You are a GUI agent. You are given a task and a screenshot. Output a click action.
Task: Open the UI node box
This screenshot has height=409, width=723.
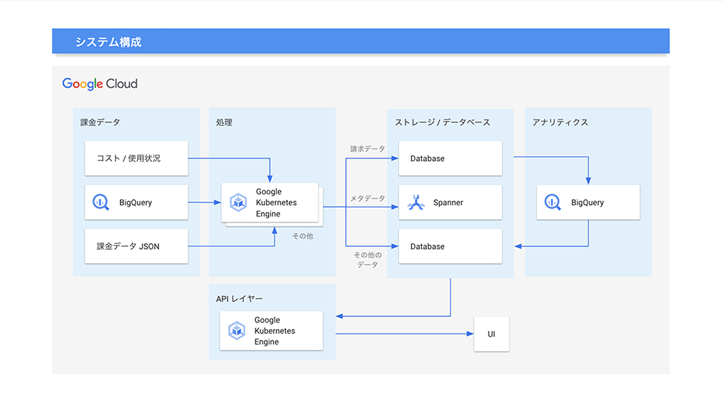pyautogui.click(x=492, y=333)
